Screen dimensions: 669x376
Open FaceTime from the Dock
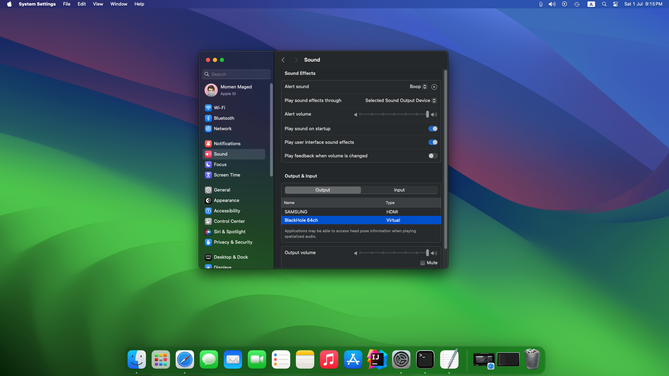[257, 359]
